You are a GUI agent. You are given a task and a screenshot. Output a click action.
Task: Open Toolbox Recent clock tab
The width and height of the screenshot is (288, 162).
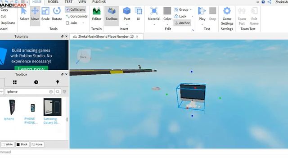tap(36, 82)
